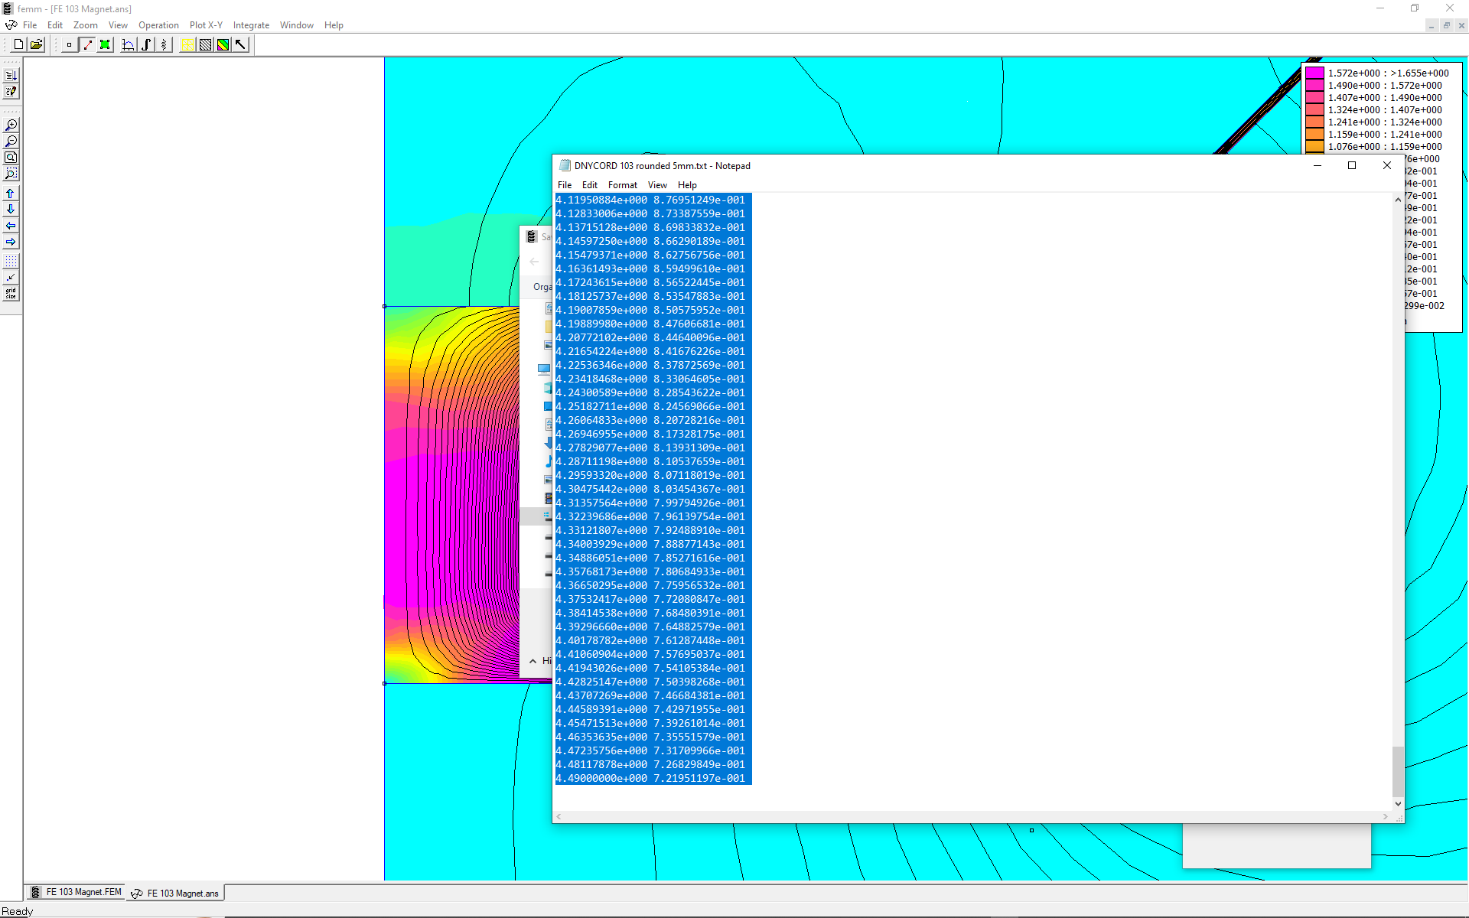Open the femm Zoom menu

point(85,25)
